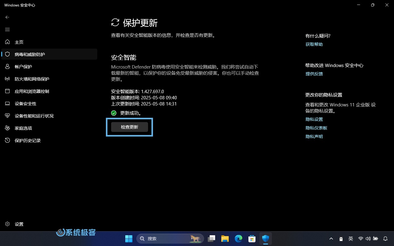Launch Microsoft Edge from the taskbar
This screenshot has height=246, width=394.
239,239
